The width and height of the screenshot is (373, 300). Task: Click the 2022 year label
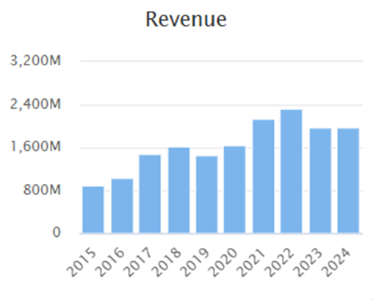pos(279,263)
